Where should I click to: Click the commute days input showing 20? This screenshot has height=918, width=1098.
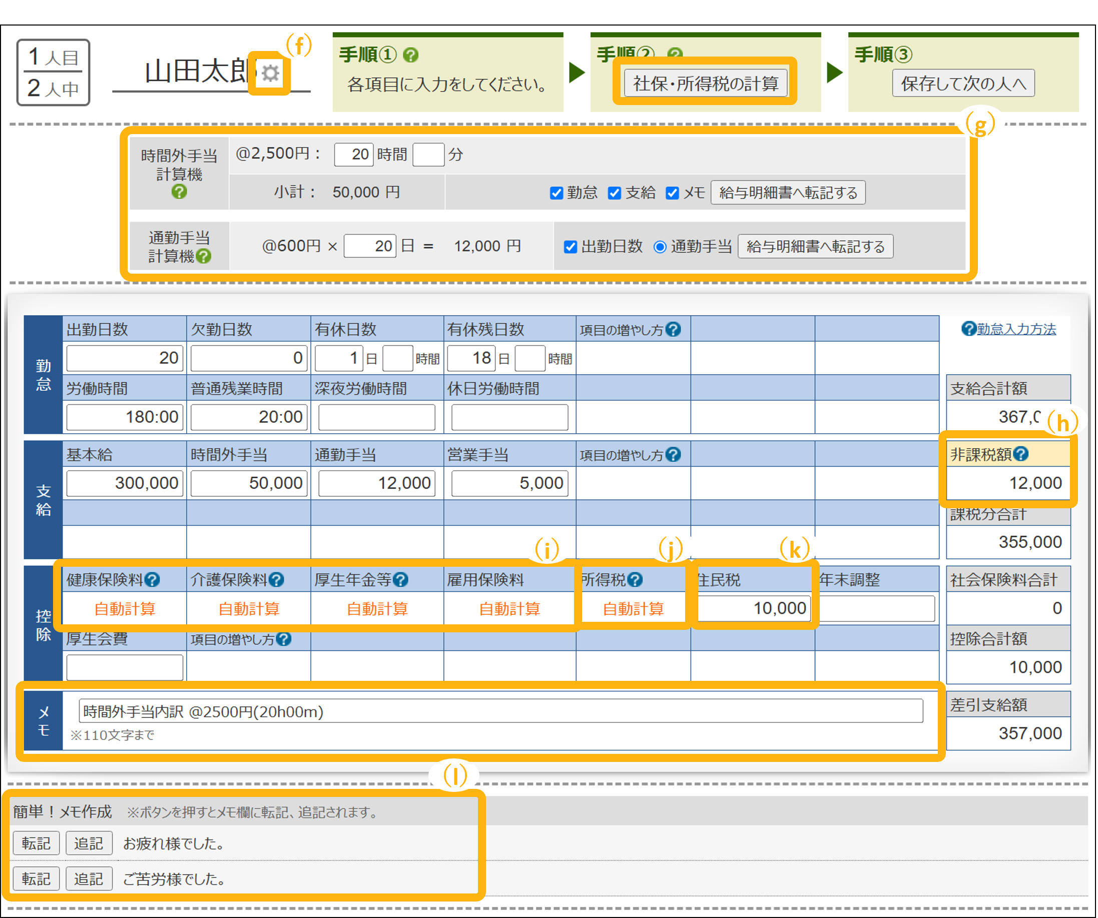point(370,246)
